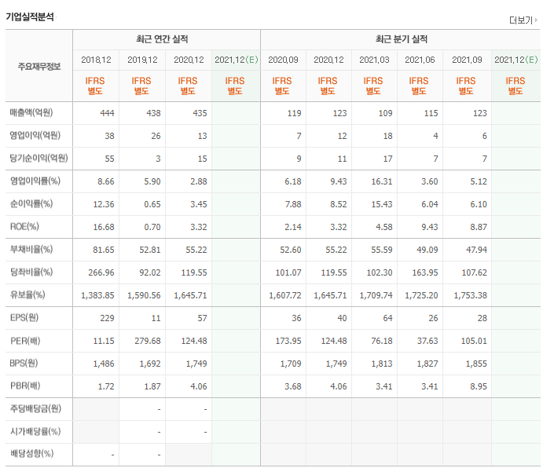Click the 최근 분기 실적 header
Viewport: 543px width, 468px height.
(x=402, y=39)
